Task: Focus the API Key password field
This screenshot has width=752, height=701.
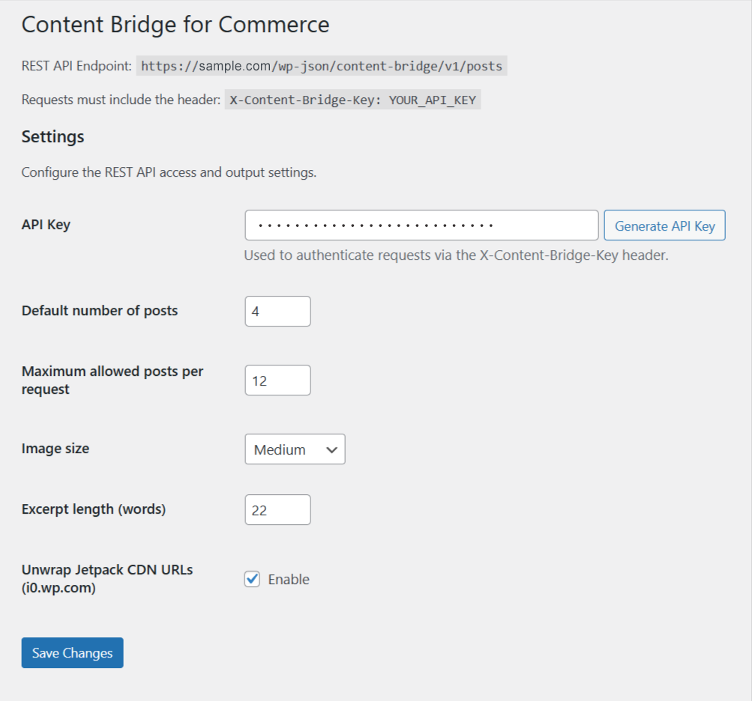Action: click(x=421, y=225)
